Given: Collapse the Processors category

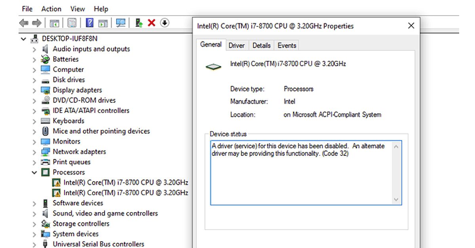Looking at the screenshot, I should pos(34,172).
